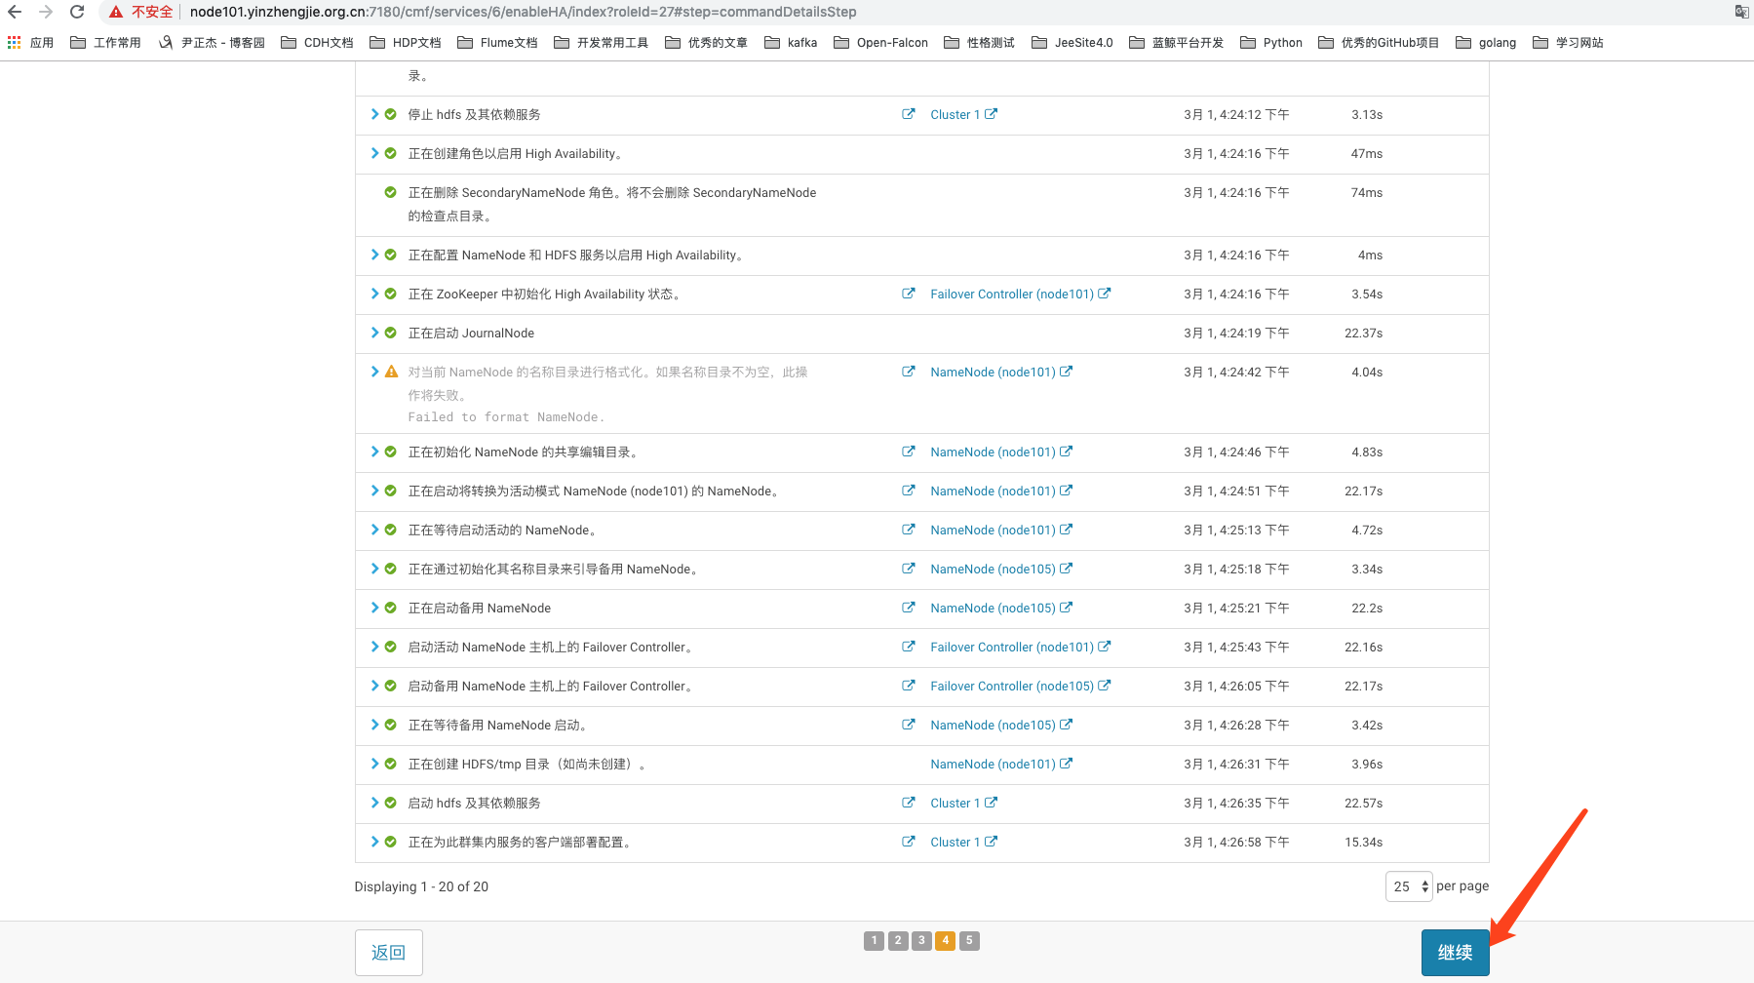Open the kafka bookmark folder
Viewport: 1754px width, 983px height.
click(791, 42)
